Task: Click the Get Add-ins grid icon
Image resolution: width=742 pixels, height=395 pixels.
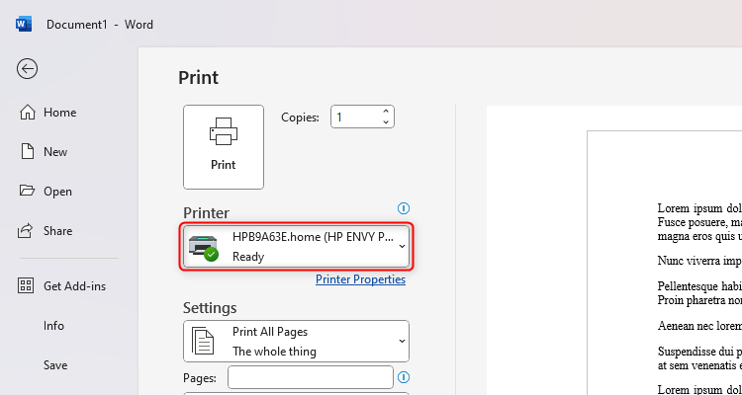Action: (28, 286)
